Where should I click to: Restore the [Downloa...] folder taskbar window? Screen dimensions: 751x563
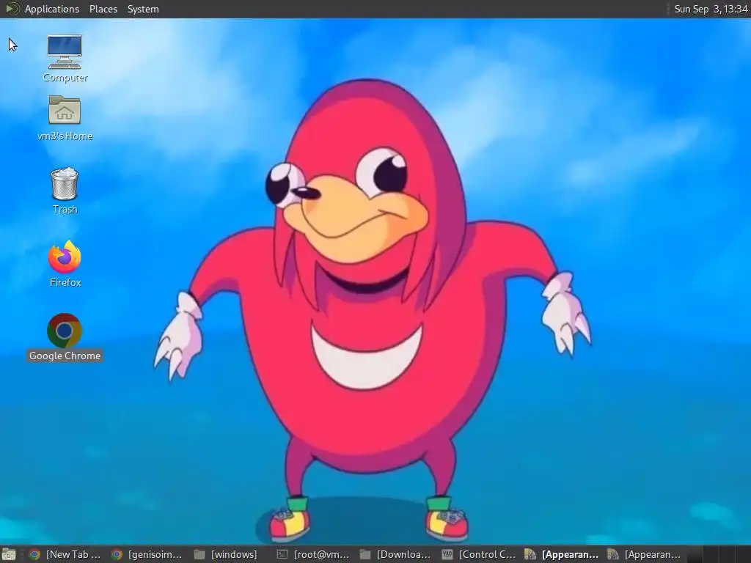[397, 554]
